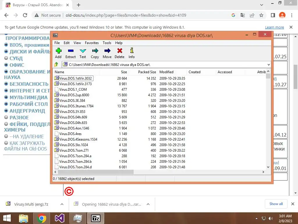Image resolution: width=298 pixels, height=224 pixels.
Task: Click the 7-Zip taskbar icon
Action: tap(96, 218)
